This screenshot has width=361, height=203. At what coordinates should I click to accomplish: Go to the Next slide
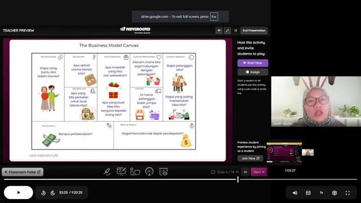259,172
